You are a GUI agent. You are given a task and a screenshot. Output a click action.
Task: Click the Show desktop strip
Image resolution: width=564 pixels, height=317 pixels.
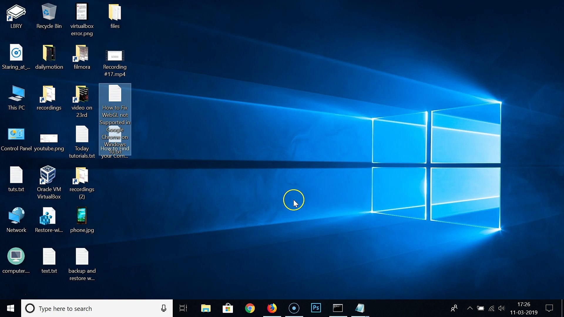562,308
